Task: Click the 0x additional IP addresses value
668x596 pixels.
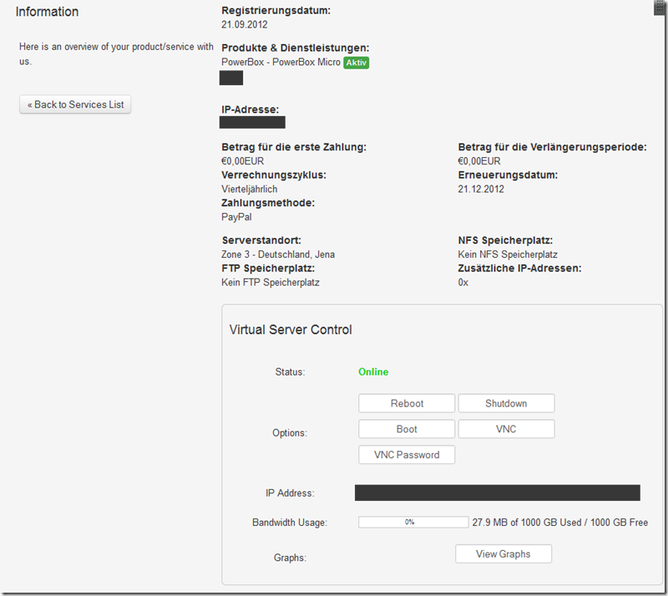Action: point(463,282)
